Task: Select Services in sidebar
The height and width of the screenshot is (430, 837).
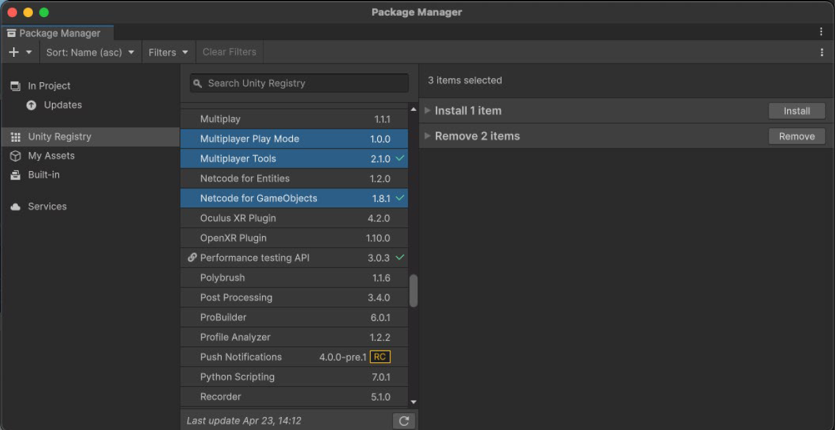Action: (90, 206)
